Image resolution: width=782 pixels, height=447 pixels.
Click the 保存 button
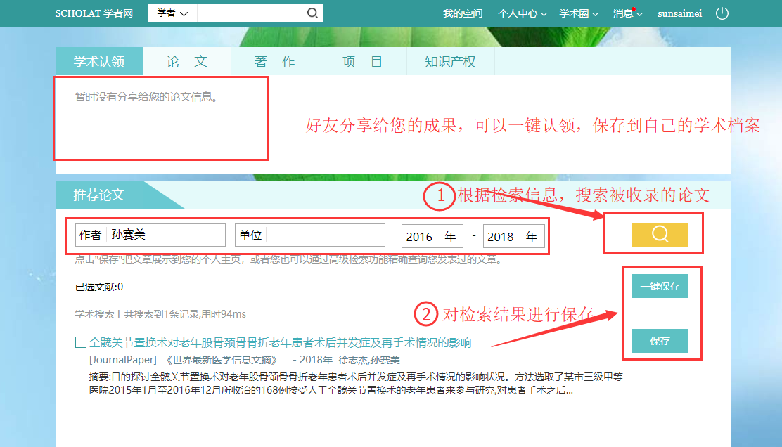[660, 341]
